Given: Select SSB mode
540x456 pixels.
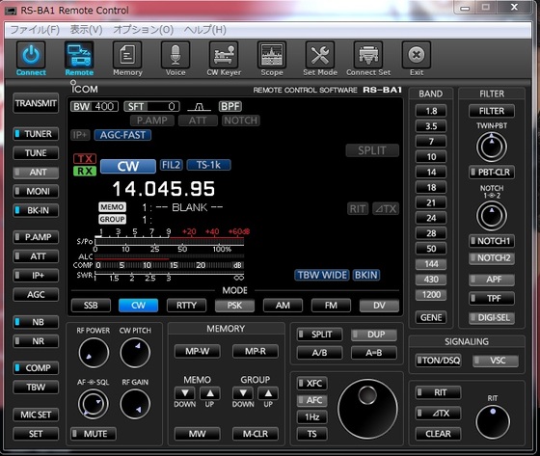Looking at the screenshot, I should pyautogui.click(x=91, y=306).
